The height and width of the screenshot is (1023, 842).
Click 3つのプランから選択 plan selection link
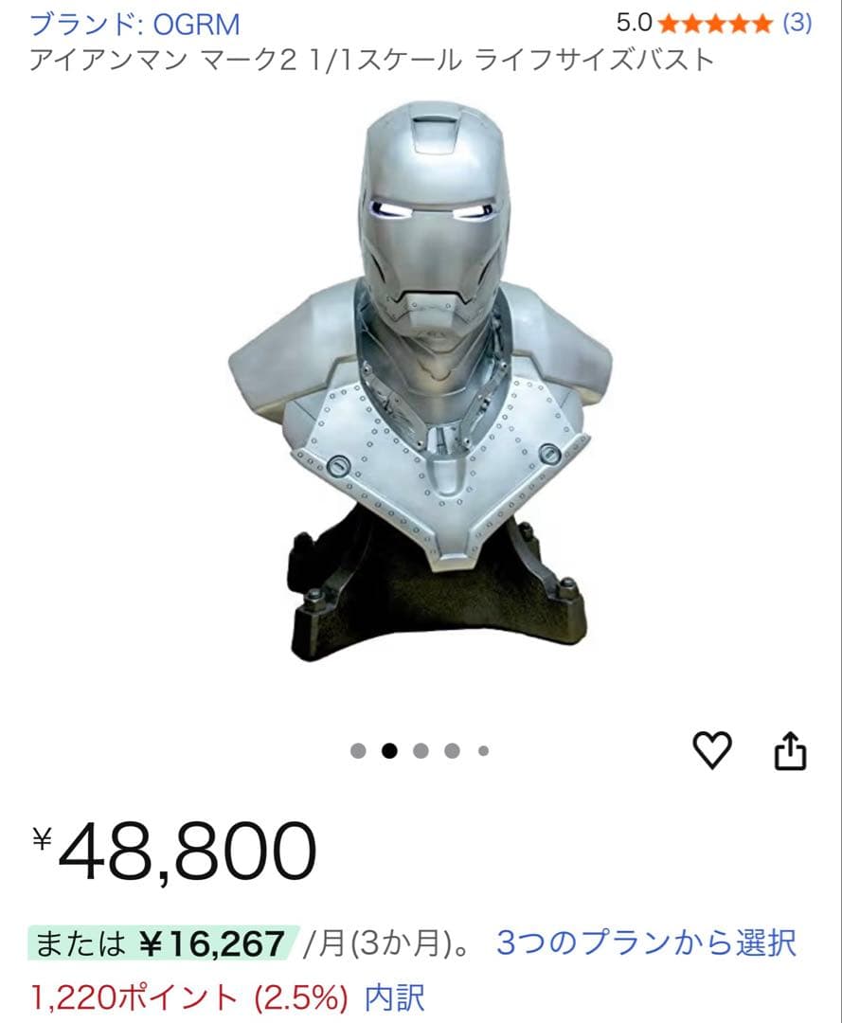(646, 943)
